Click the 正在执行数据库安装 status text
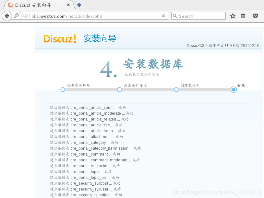264x198 pixels. (142, 74)
